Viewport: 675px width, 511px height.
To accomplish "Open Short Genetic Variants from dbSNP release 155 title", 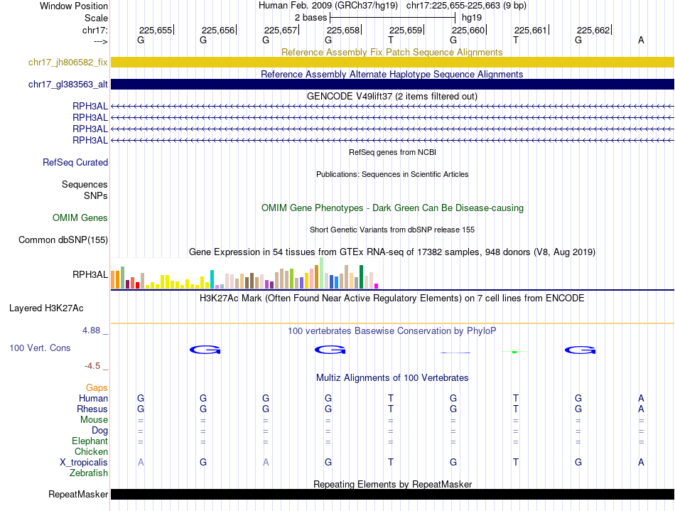I will [x=392, y=230].
